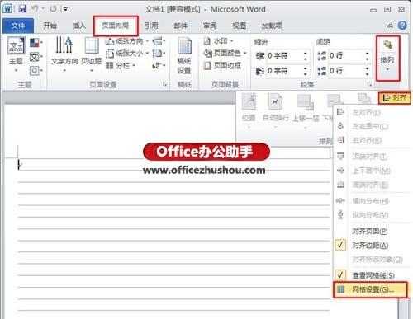Open the 排列 arrange dropdown button

(387, 58)
